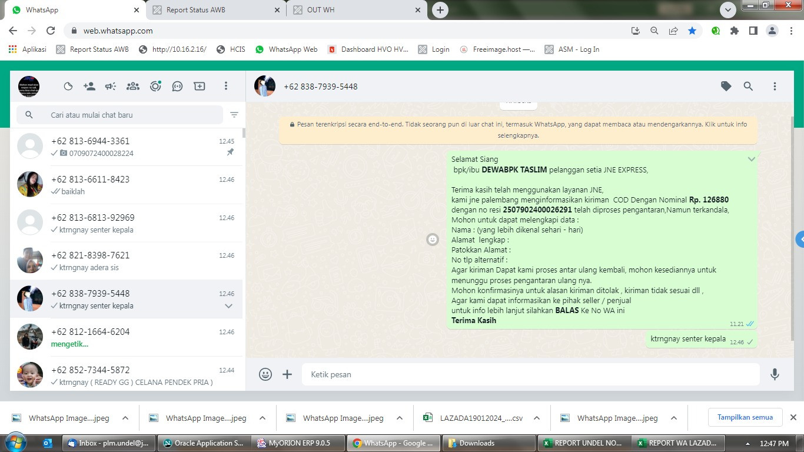Open chat with +62 821-8398-7621

[x=126, y=261]
